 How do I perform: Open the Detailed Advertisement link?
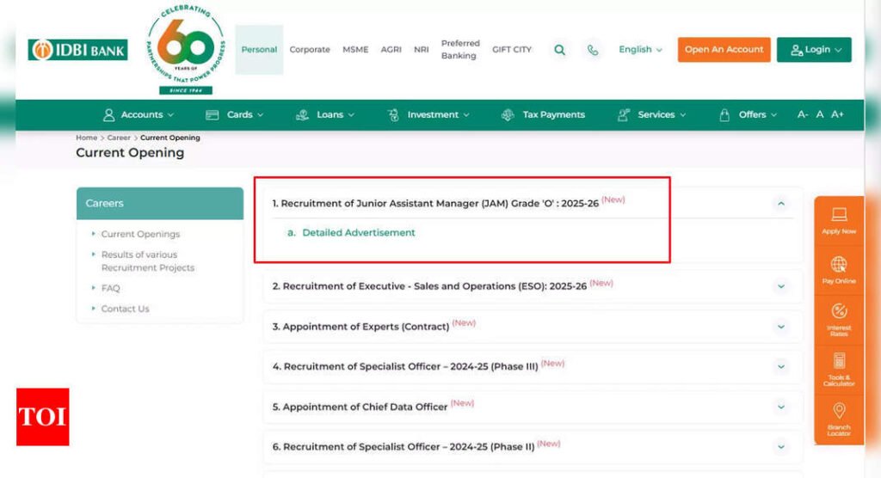pyautogui.click(x=359, y=232)
